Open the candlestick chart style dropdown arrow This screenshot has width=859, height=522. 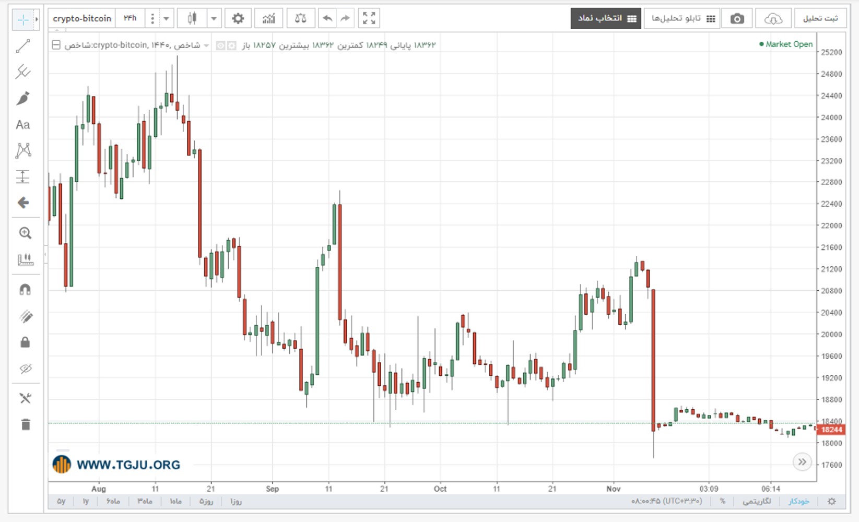214,19
